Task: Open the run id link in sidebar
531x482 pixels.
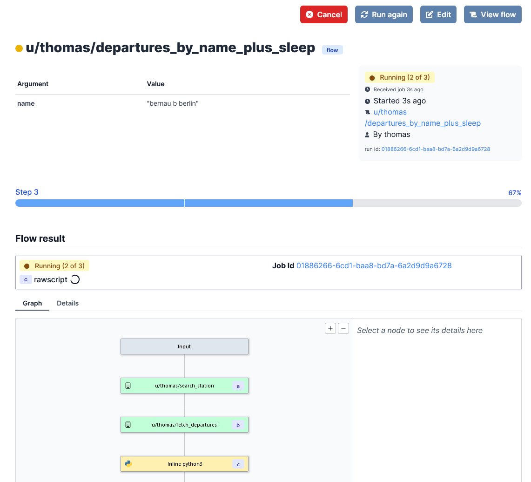Action: pos(435,149)
